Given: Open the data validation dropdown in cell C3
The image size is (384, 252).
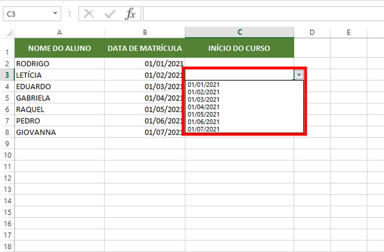Looking at the screenshot, I should (299, 75).
